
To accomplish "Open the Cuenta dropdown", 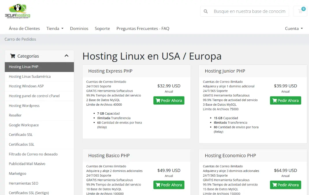I will (294, 29).
